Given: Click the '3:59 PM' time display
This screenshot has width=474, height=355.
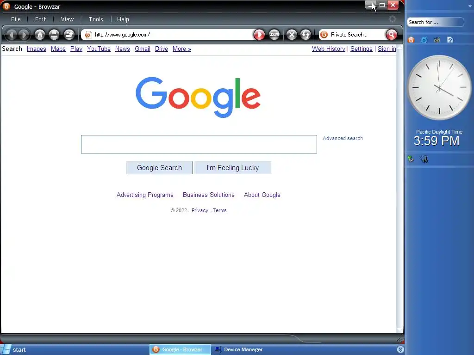Looking at the screenshot, I should (437, 141).
